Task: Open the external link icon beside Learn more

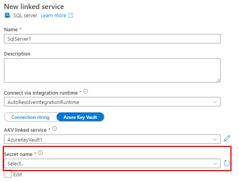Action: (71, 16)
